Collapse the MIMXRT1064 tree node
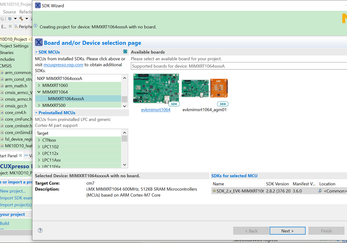 pos(39,92)
